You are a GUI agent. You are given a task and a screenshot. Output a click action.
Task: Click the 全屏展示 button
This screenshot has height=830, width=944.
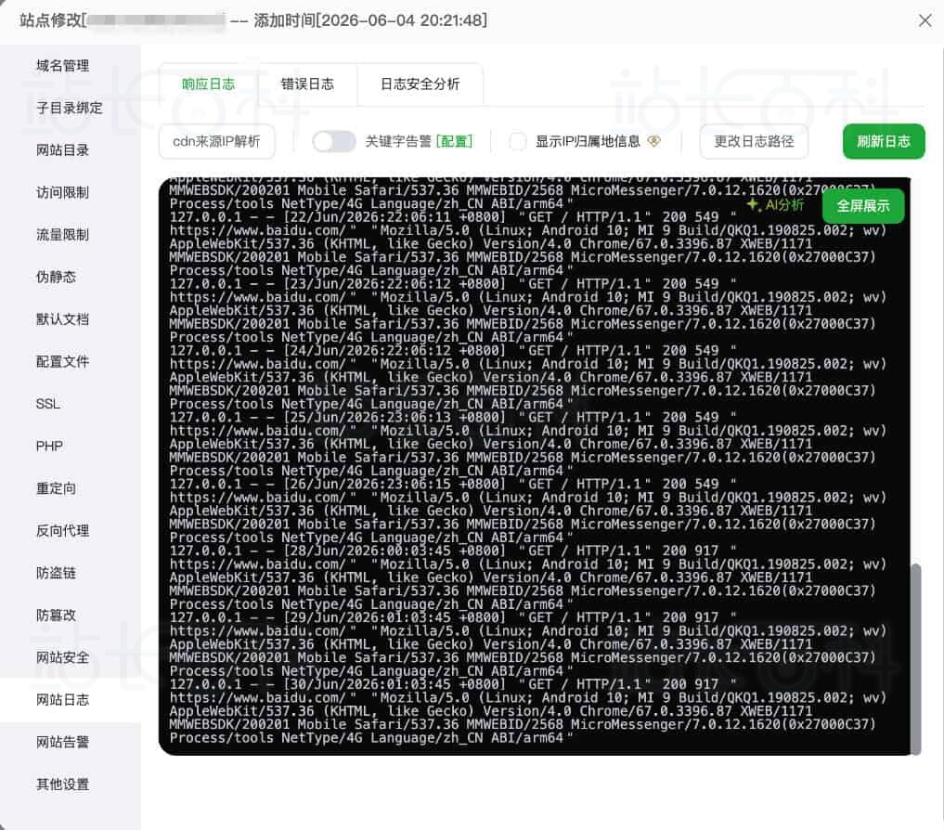point(862,206)
